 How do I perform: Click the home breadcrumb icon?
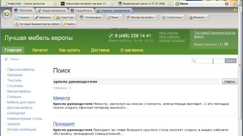(x=6, y=59)
